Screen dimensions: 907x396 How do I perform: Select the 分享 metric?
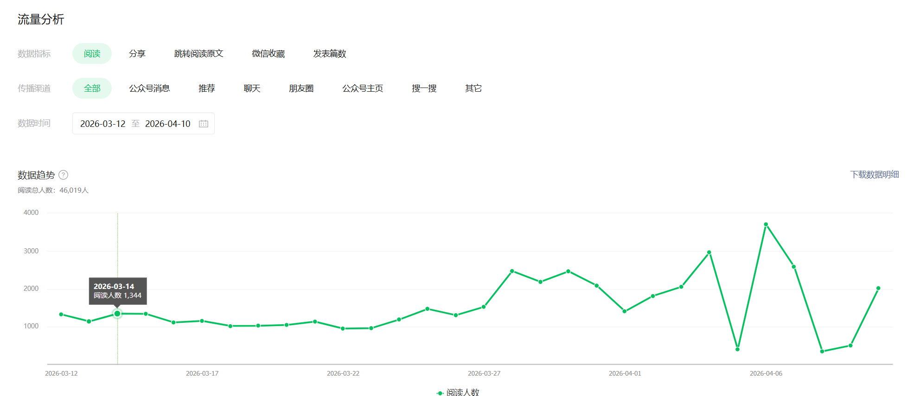[x=137, y=54]
